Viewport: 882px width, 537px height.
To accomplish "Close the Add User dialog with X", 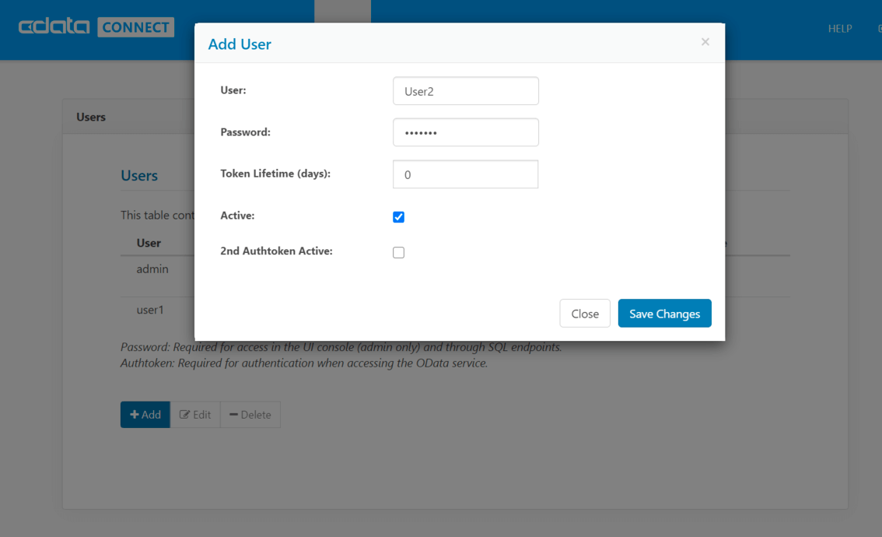I will 705,42.
